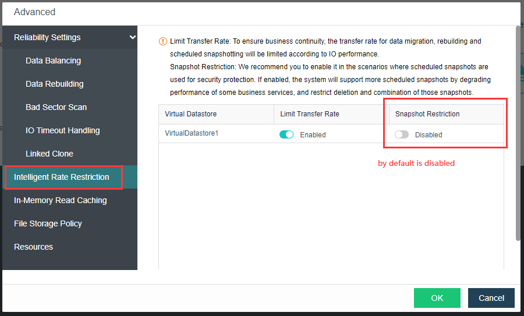This screenshot has height=316, width=524.
Task: Select the VirtualDatastore1 row
Action: (192, 133)
